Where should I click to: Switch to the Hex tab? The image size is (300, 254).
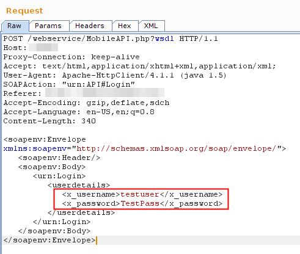(x=125, y=26)
